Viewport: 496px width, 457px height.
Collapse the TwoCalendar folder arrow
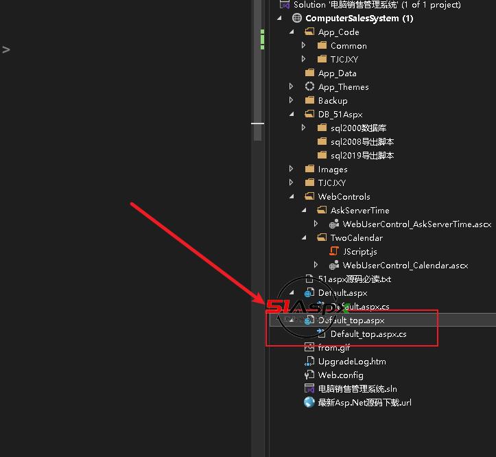[304, 237]
